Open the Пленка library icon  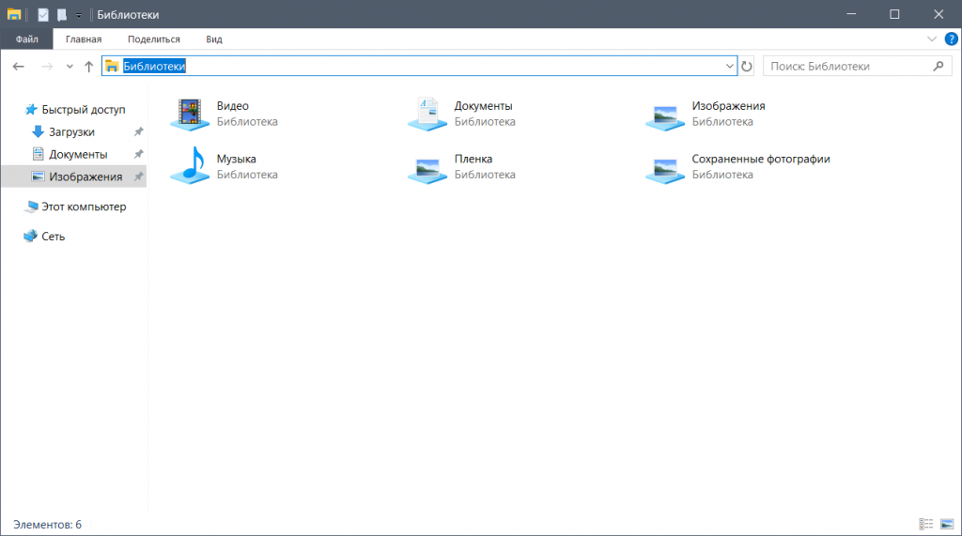[x=428, y=167]
